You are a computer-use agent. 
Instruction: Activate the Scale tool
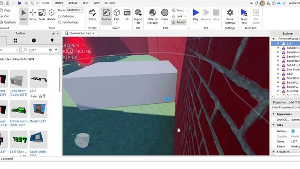tap(42, 15)
